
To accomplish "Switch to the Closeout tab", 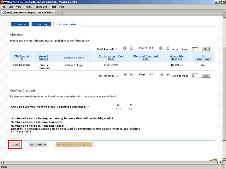I will [x=20, y=24].
